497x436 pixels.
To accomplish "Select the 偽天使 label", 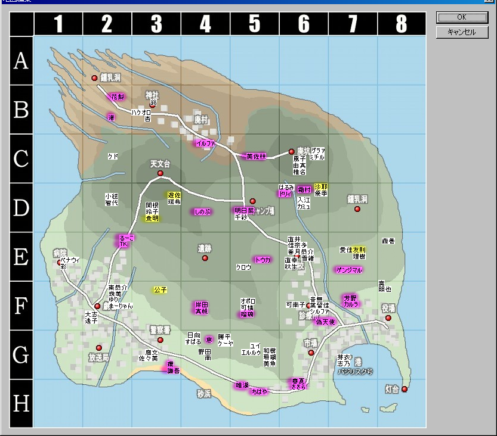I will 325,322.
